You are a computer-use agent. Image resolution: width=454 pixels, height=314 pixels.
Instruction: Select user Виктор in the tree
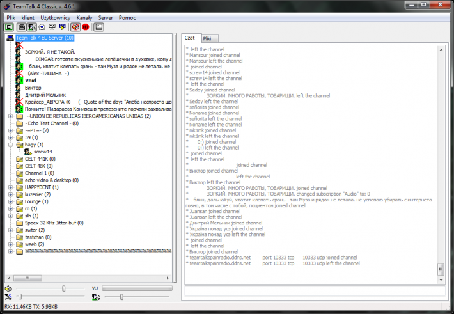pos(33,88)
